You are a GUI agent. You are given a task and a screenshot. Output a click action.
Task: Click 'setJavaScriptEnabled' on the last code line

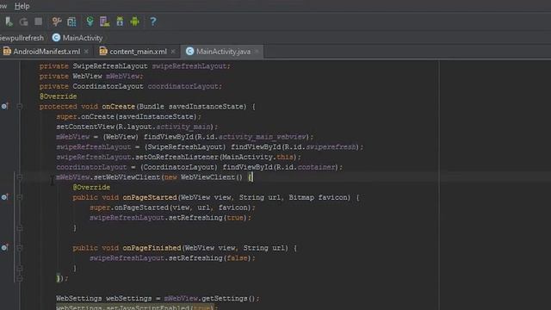click(x=149, y=307)
